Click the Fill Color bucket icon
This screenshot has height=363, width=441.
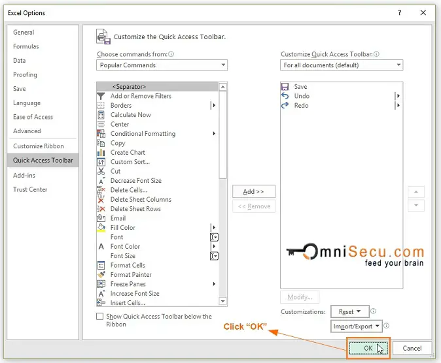click(x=101, y=228)
